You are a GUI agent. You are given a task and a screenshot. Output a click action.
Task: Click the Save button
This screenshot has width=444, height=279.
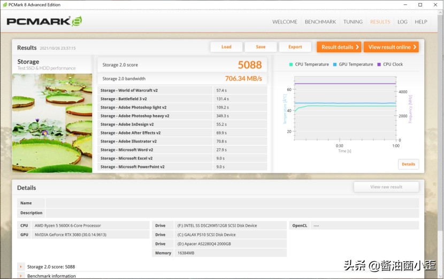click(x=261, y=47)
